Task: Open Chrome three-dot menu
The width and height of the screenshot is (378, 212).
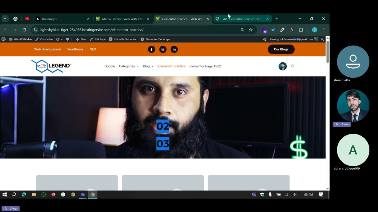Action: [324, 30]
